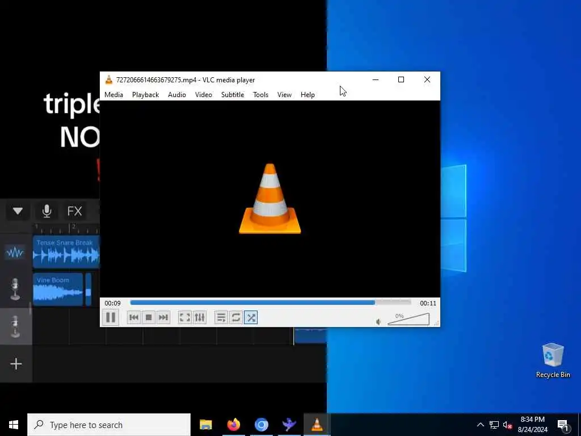Click elapsed time 00:09 label
This screenshot has width=581, height=436.
point(112,303)
